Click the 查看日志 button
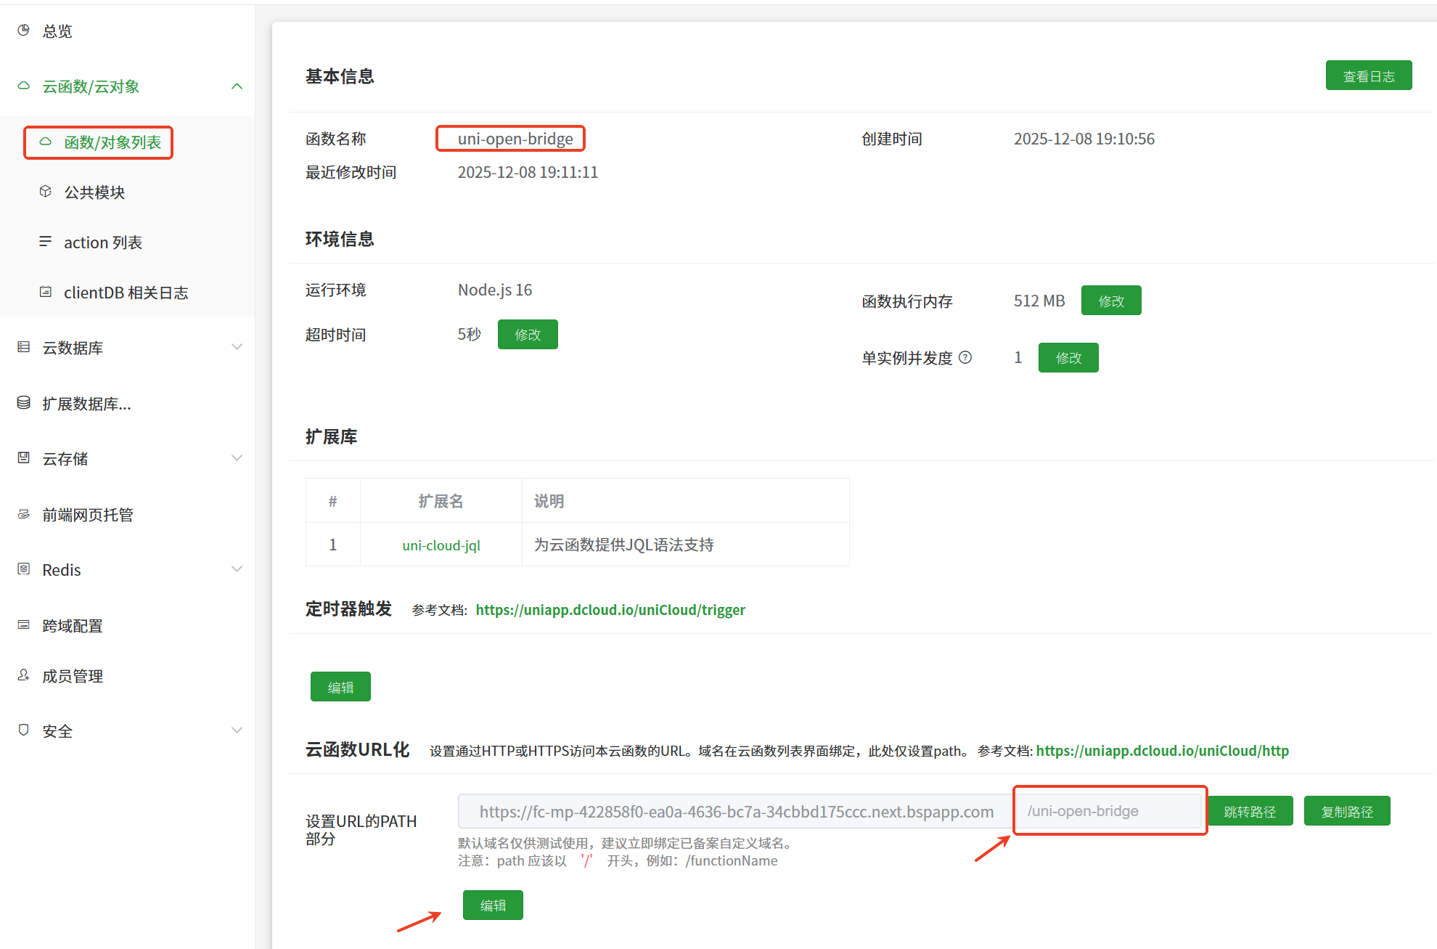This screenshot has height=949, width=1437. tap(1368, 76)
